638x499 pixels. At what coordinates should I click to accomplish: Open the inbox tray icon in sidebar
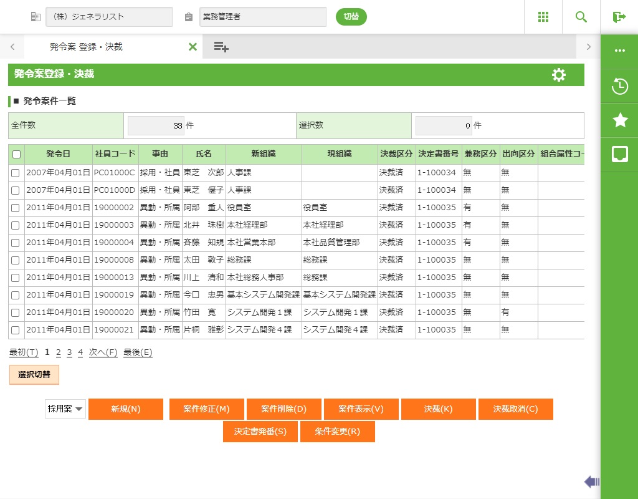[619, 155]
